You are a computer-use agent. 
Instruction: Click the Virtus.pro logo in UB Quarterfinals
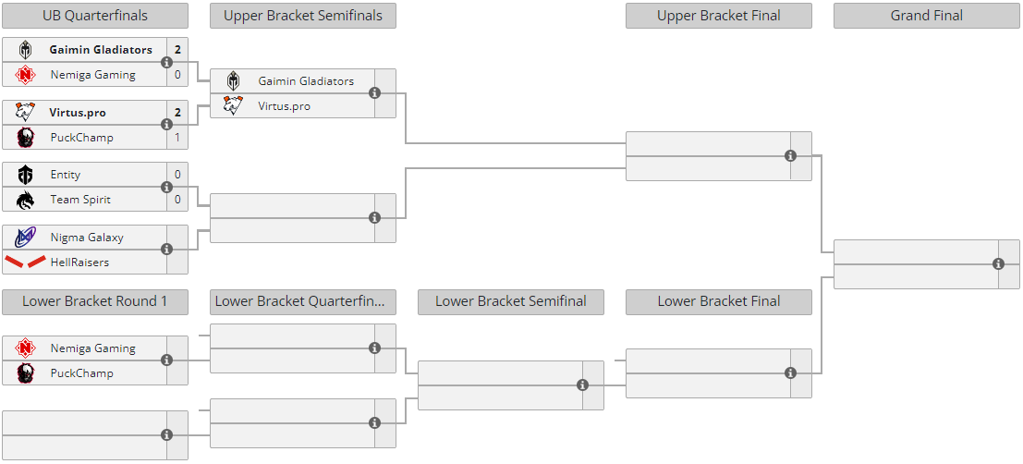click(25, 113)
